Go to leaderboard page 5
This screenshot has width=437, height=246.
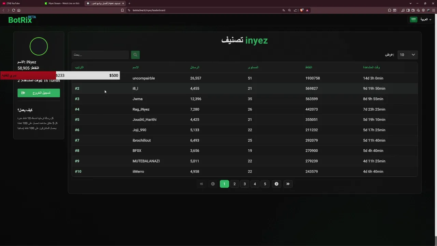265,184
